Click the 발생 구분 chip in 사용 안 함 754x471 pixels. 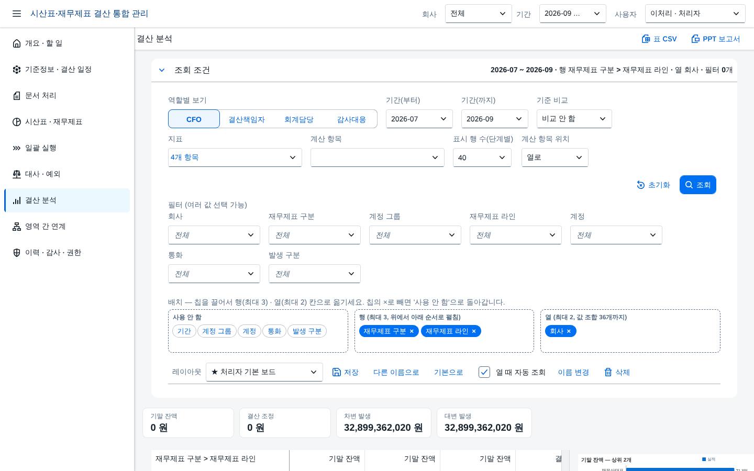[307, 331]
